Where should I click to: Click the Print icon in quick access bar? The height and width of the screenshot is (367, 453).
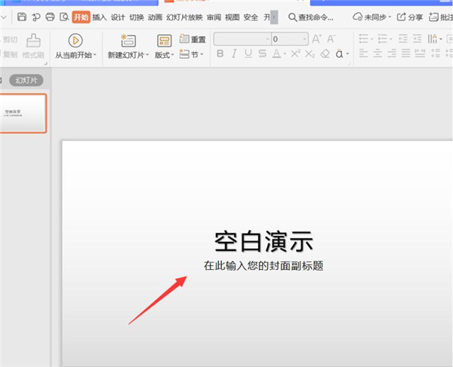[x=50, y=17]
